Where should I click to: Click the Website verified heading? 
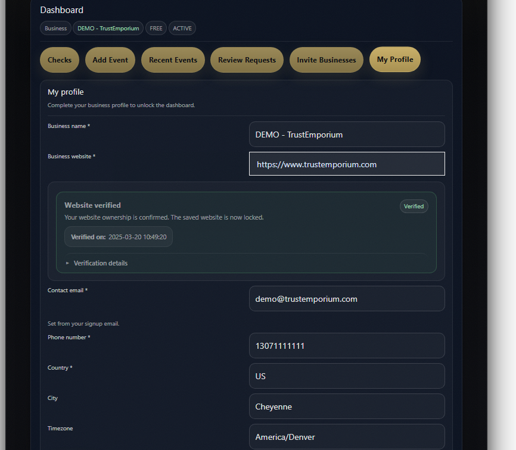(x=92, y=205)
